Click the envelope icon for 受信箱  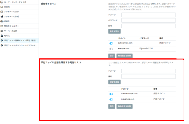click(x=2, y=7)
